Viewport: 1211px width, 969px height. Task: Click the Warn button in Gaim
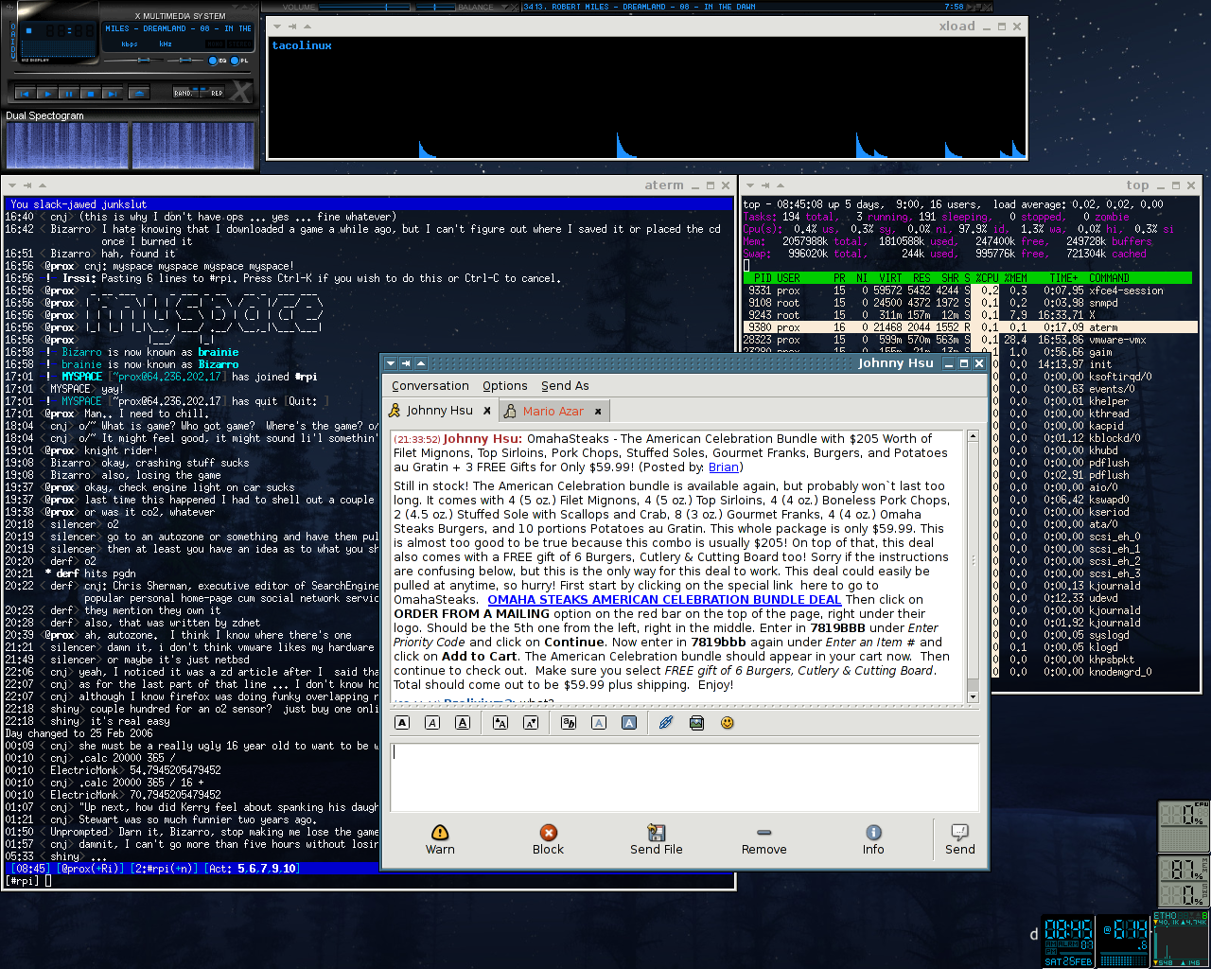(x=440, y=839)
